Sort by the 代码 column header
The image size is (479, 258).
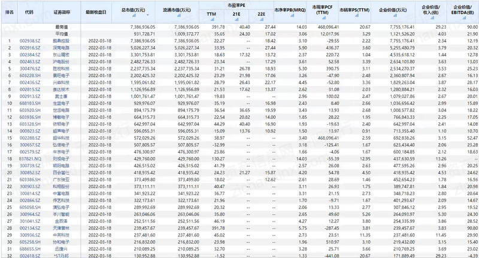pyautogui.click(x=29, y=12)
